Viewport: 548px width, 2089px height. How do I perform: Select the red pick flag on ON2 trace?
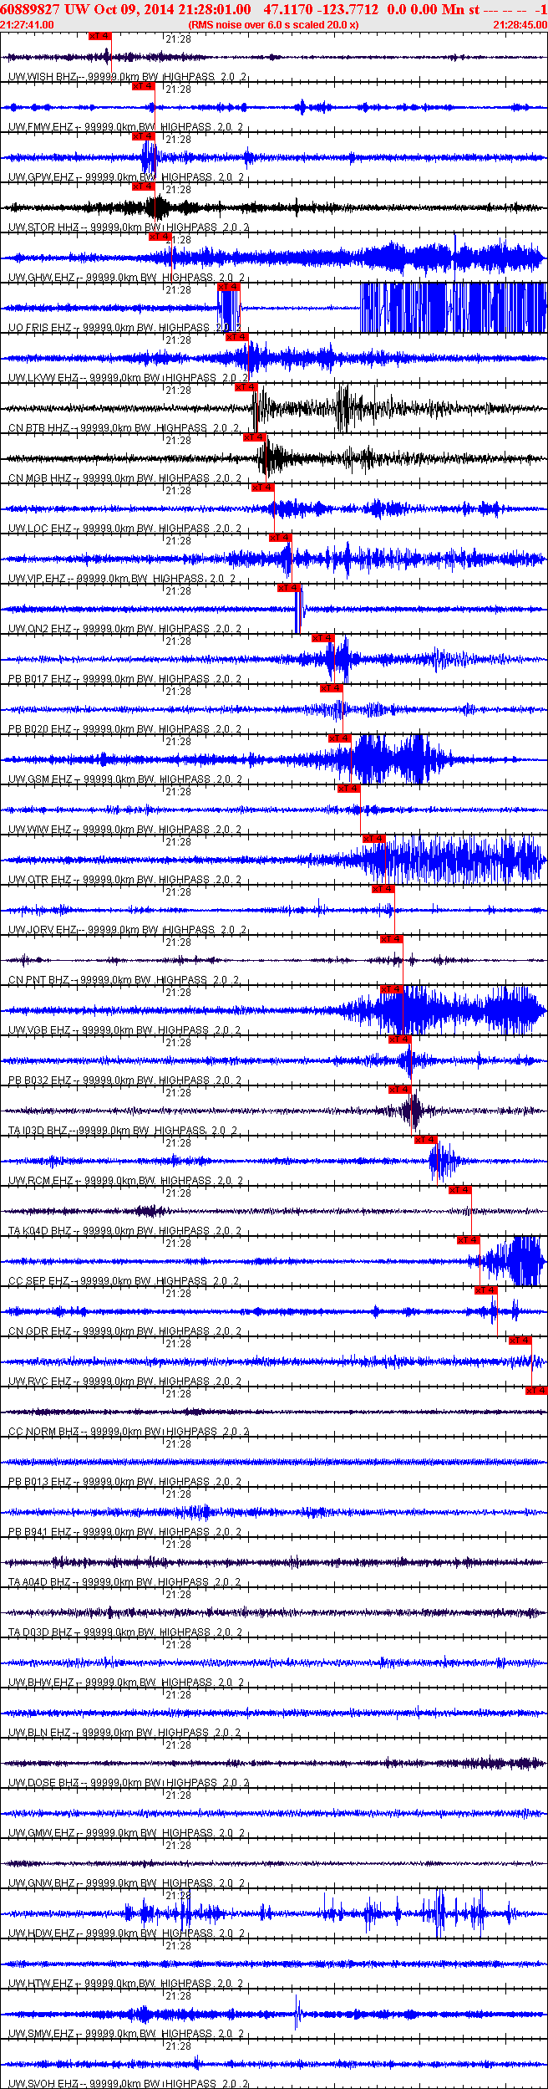point(289,588)
